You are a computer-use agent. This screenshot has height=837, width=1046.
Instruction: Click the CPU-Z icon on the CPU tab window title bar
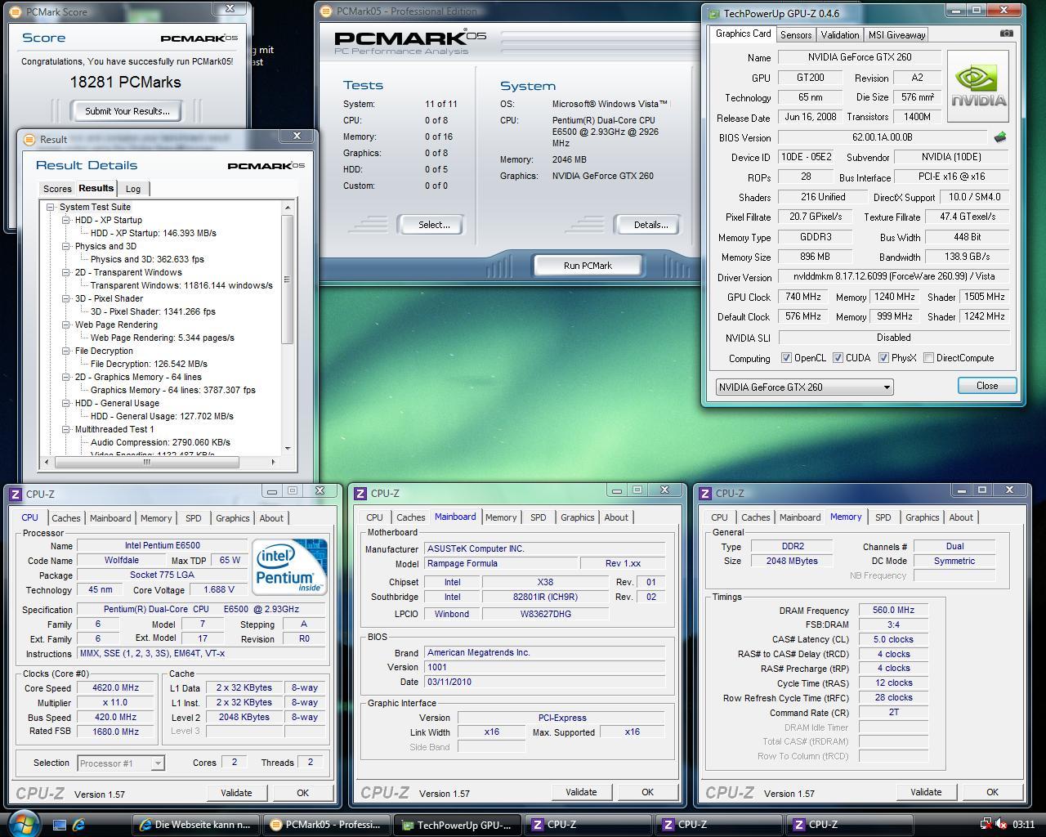(16, 494)
